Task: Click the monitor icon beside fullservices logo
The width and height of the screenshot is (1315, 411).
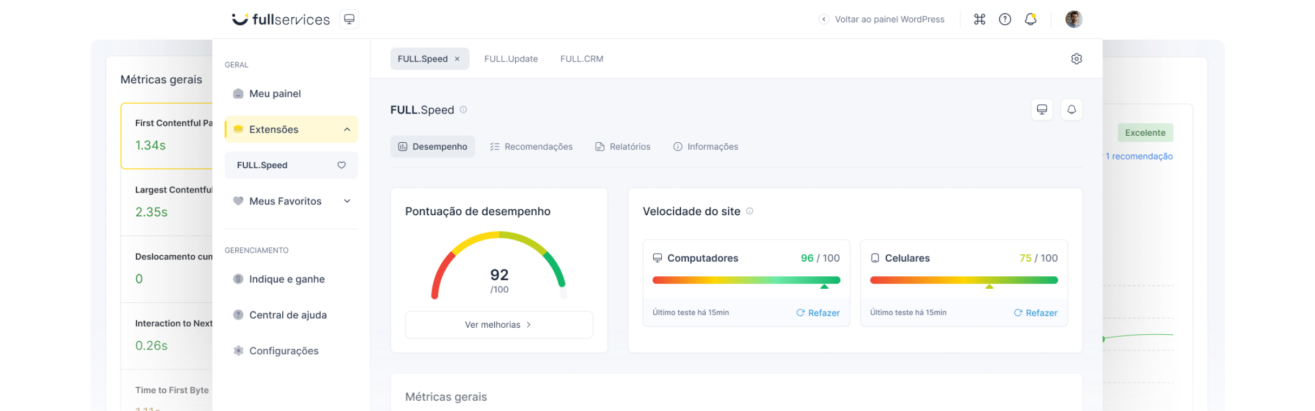Action: [349, 19]
